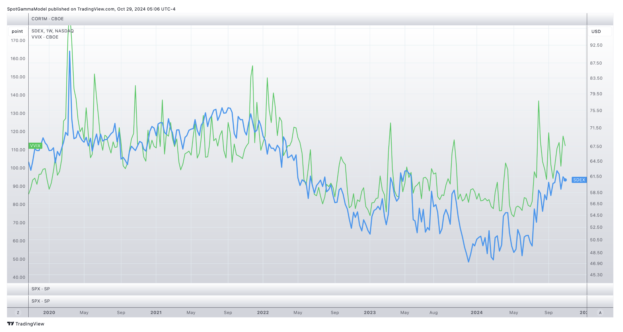Click the 2022 label on time axis
This screenshot has width=623, height=332.
pyautogui.click(x=263, y=313)
